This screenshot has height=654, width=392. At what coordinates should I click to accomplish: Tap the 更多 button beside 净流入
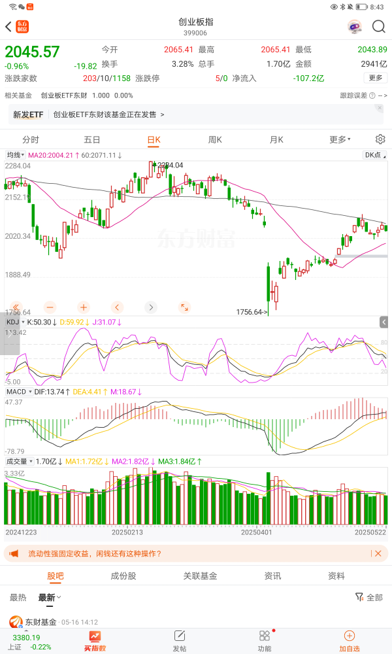coord(376,78)
